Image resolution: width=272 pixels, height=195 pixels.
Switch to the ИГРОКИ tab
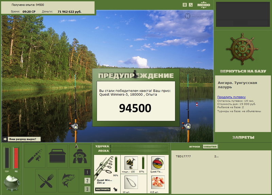tap(194, 147)
